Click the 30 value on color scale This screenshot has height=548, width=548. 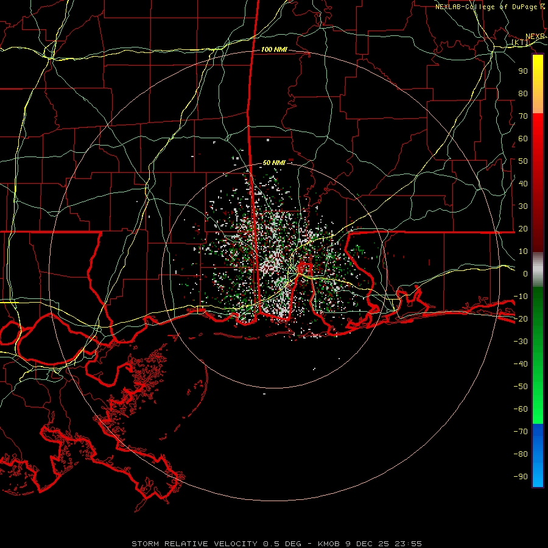pyautogui.click(x=523, y=206)
